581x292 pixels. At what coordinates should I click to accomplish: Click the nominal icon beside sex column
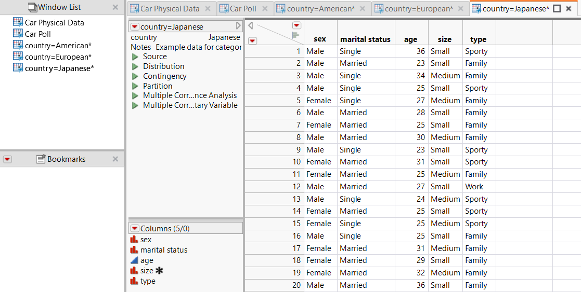[134, 240]
